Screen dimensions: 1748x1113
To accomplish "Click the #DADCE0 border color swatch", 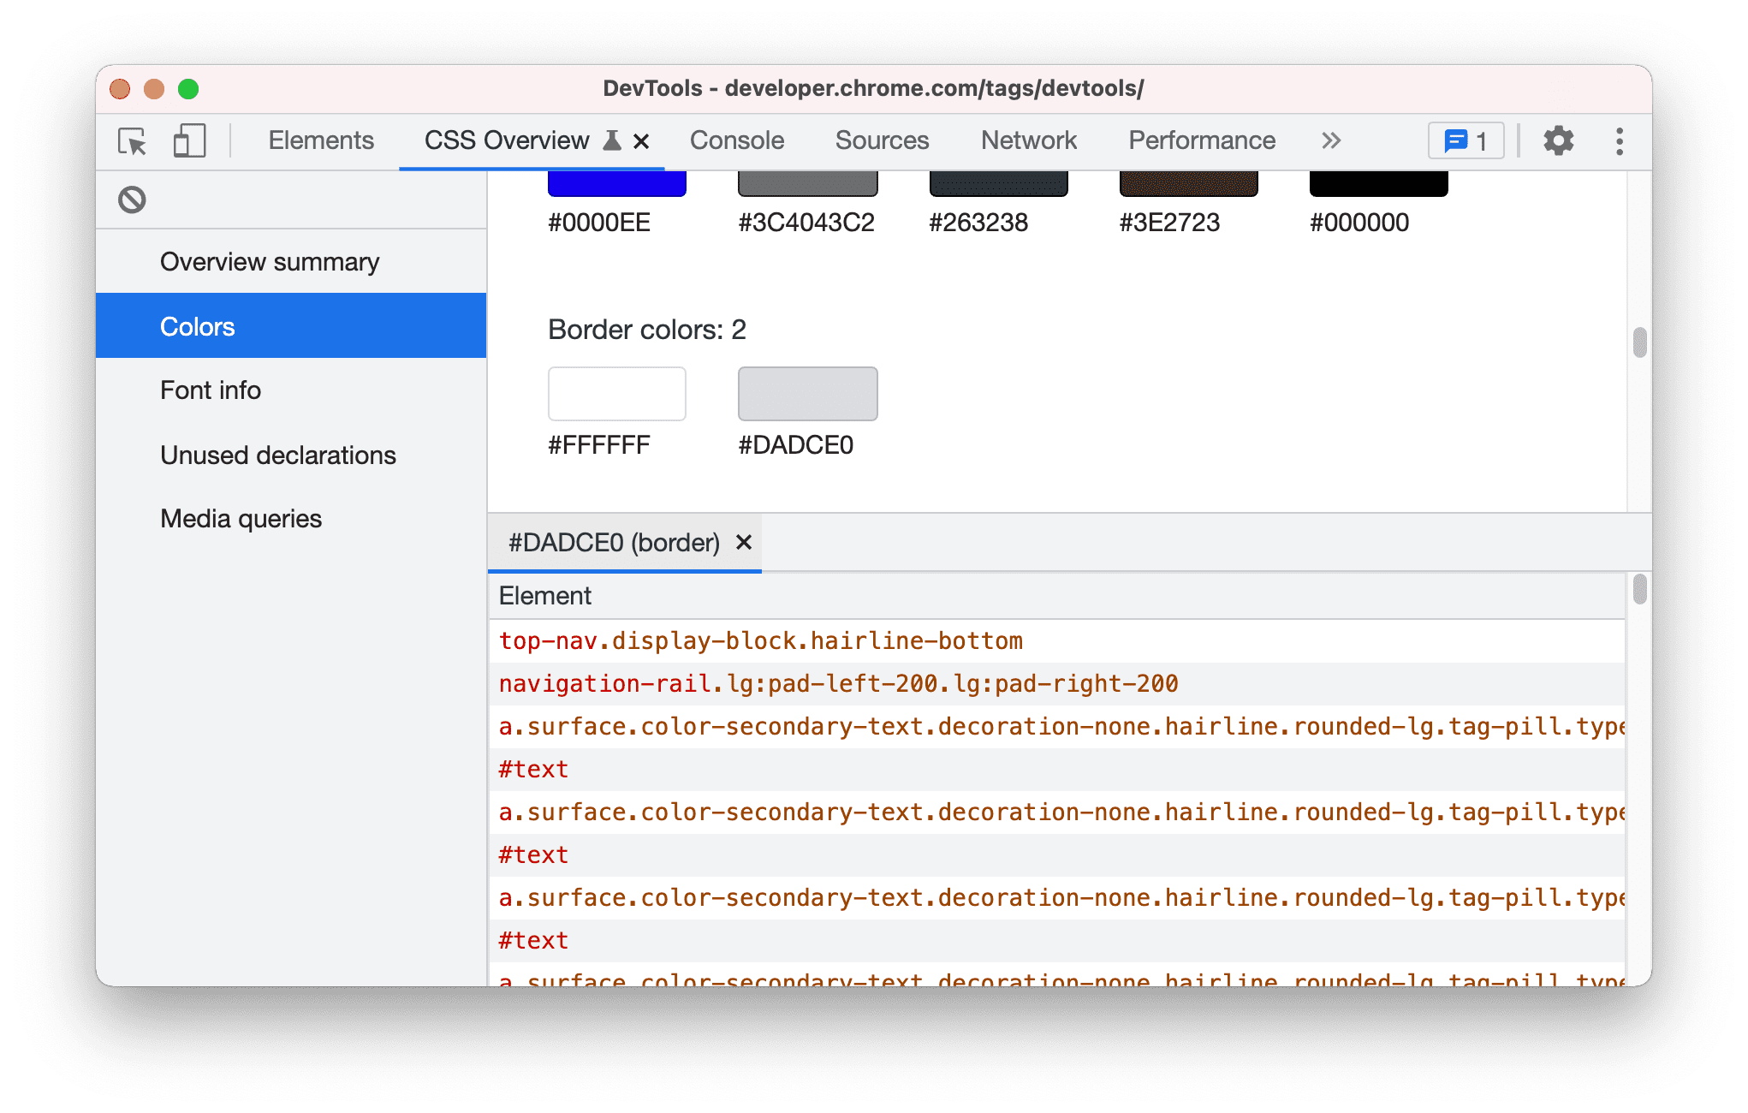I will [806, 393].
